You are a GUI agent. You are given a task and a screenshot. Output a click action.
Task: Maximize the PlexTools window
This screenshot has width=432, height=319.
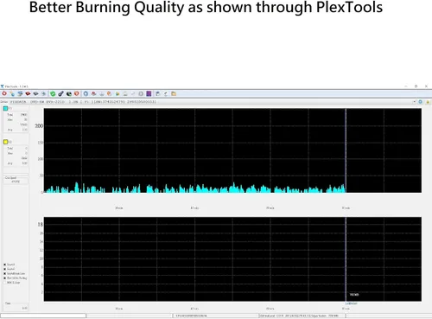416,86
